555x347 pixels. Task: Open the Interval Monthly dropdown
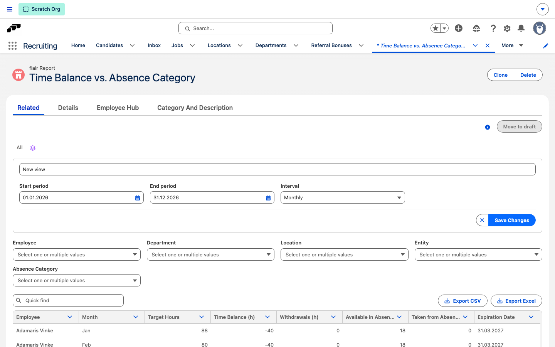pyautogui.click(x=343, y=197)
